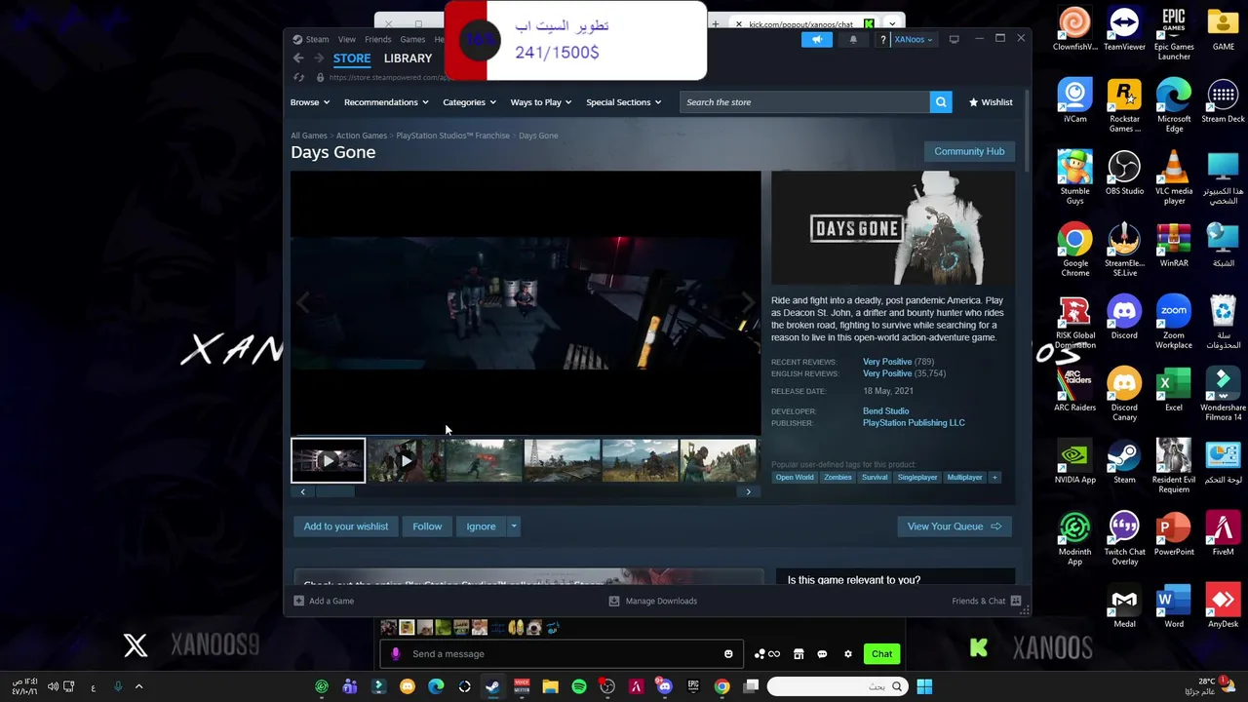Go forward in Steam store navigation
The width and height of the screenshot is (1248, 702).
pos(318,58)
